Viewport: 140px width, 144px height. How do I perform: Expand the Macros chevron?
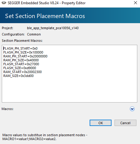click(132, 109)
